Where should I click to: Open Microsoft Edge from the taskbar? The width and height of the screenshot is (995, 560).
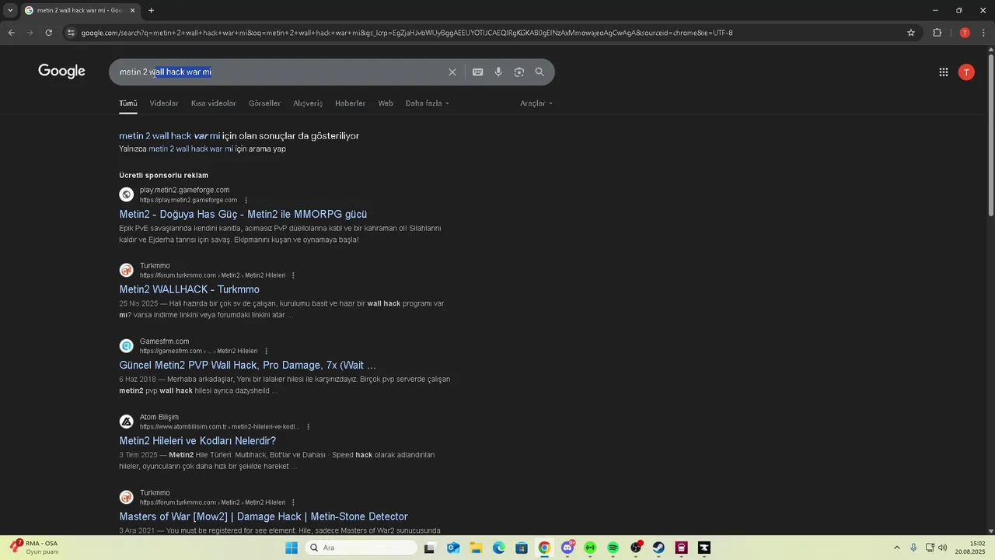pos(498,548)
